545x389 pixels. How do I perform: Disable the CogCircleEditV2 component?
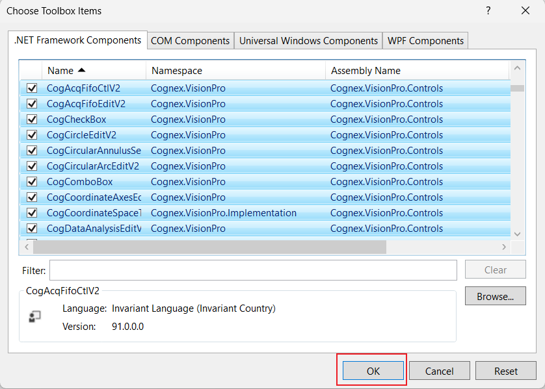[x=31, y=134]
